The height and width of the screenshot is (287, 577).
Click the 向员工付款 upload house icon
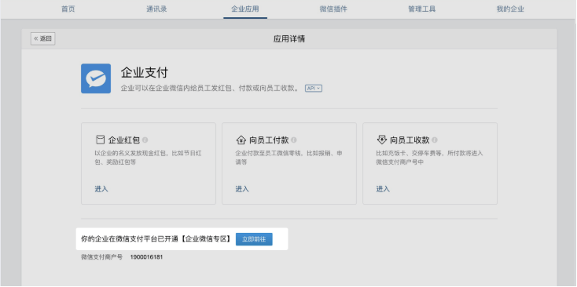click(241, 140)
